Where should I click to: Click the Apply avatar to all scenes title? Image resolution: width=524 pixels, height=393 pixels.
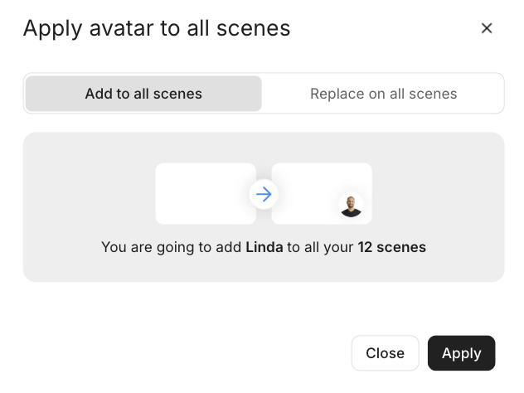click(x=157, y=28)
